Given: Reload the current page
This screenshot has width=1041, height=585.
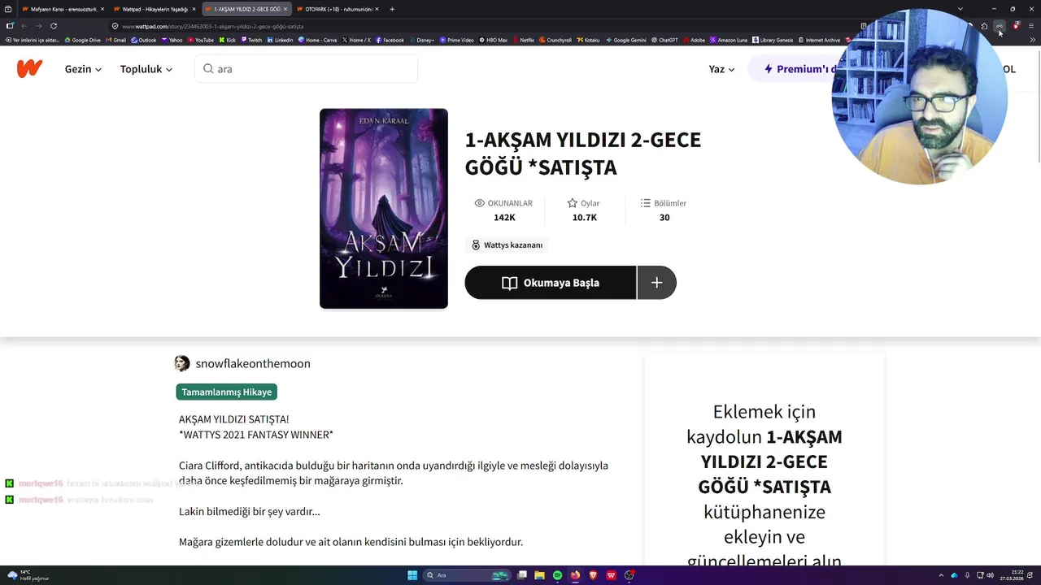Looking at the screenshot, I should (x=54, y=26).
